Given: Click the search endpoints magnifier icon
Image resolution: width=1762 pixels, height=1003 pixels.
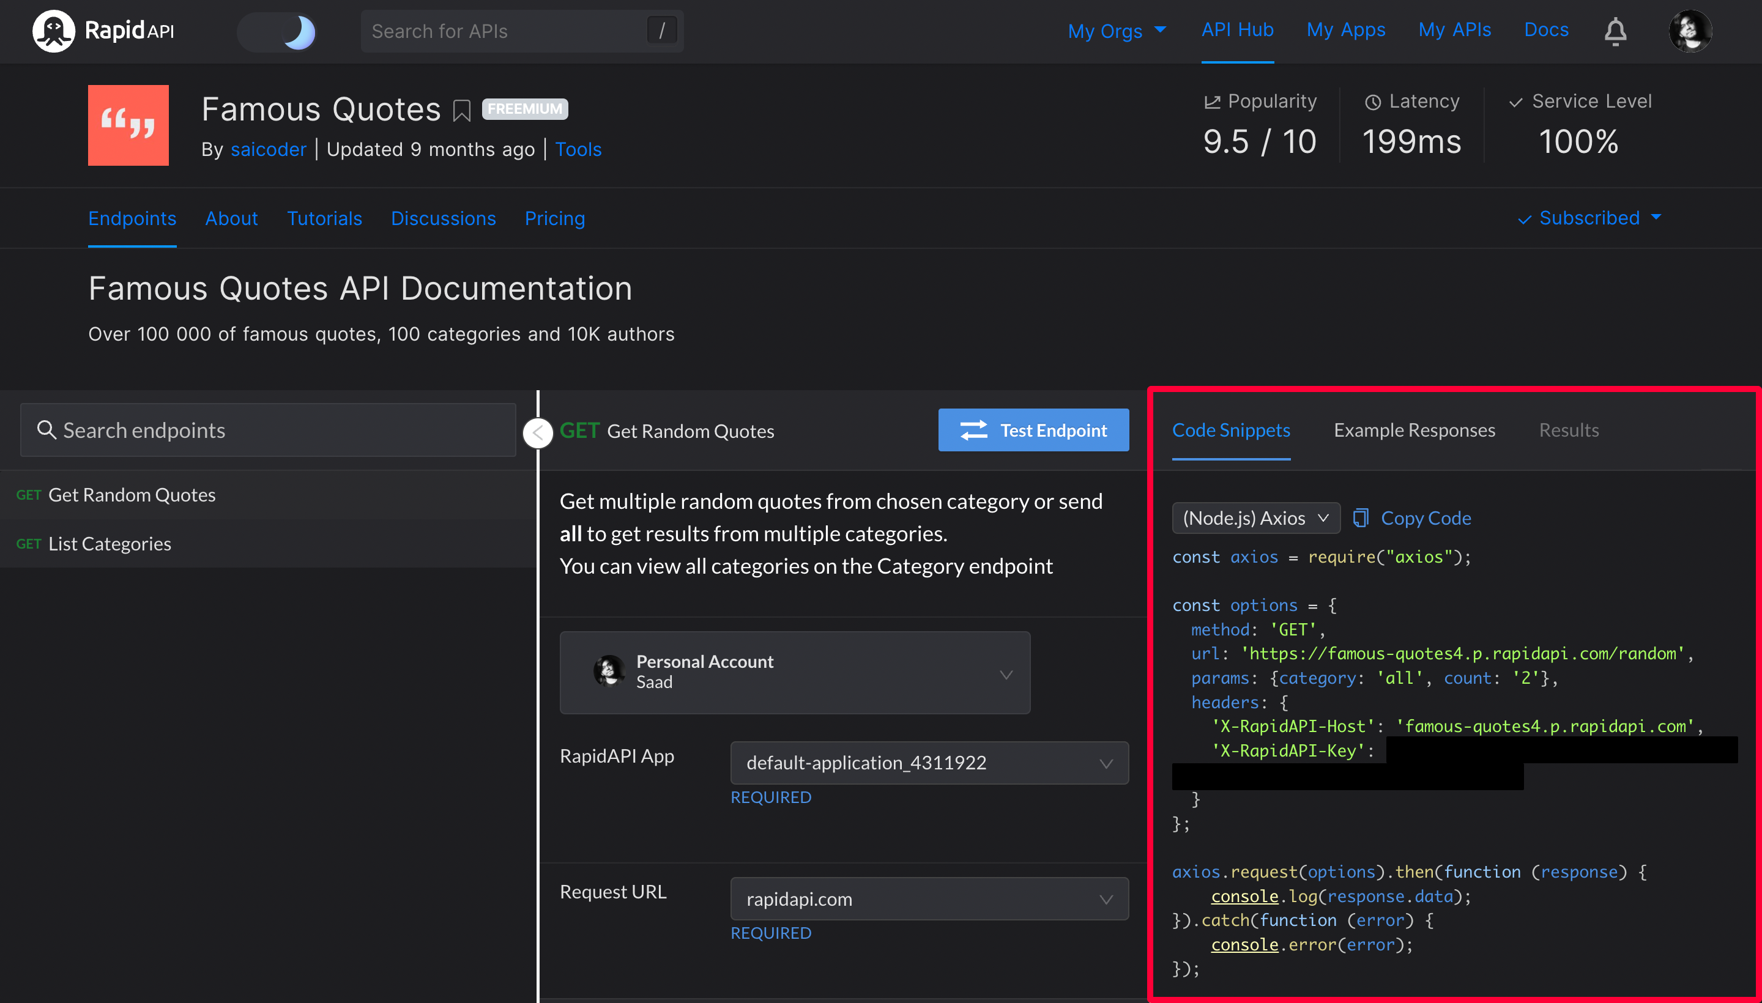Looking at the screenshot, I should (46, 431).
